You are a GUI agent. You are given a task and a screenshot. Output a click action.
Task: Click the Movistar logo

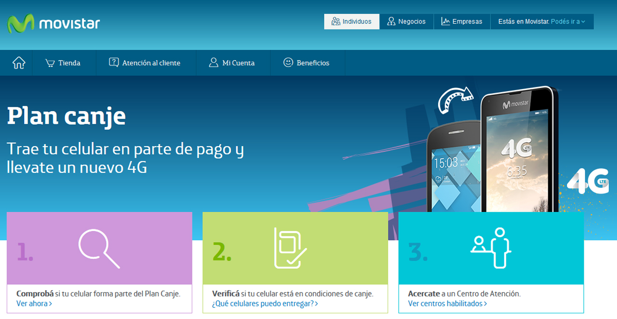pos(54,23)
